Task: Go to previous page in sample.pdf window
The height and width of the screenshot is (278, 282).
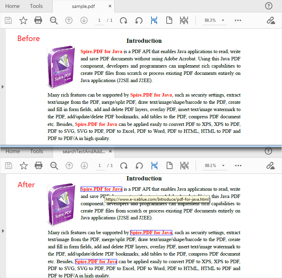Action: point(69,20)
